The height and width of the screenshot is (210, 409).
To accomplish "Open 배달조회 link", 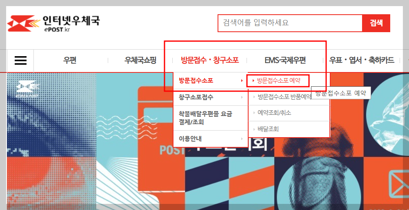I will [x=268, y=129].
